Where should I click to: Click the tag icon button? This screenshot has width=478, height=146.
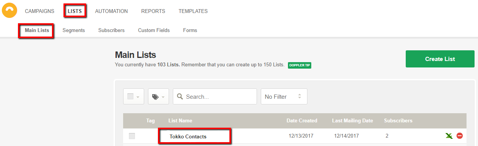(x=155, y=97)
